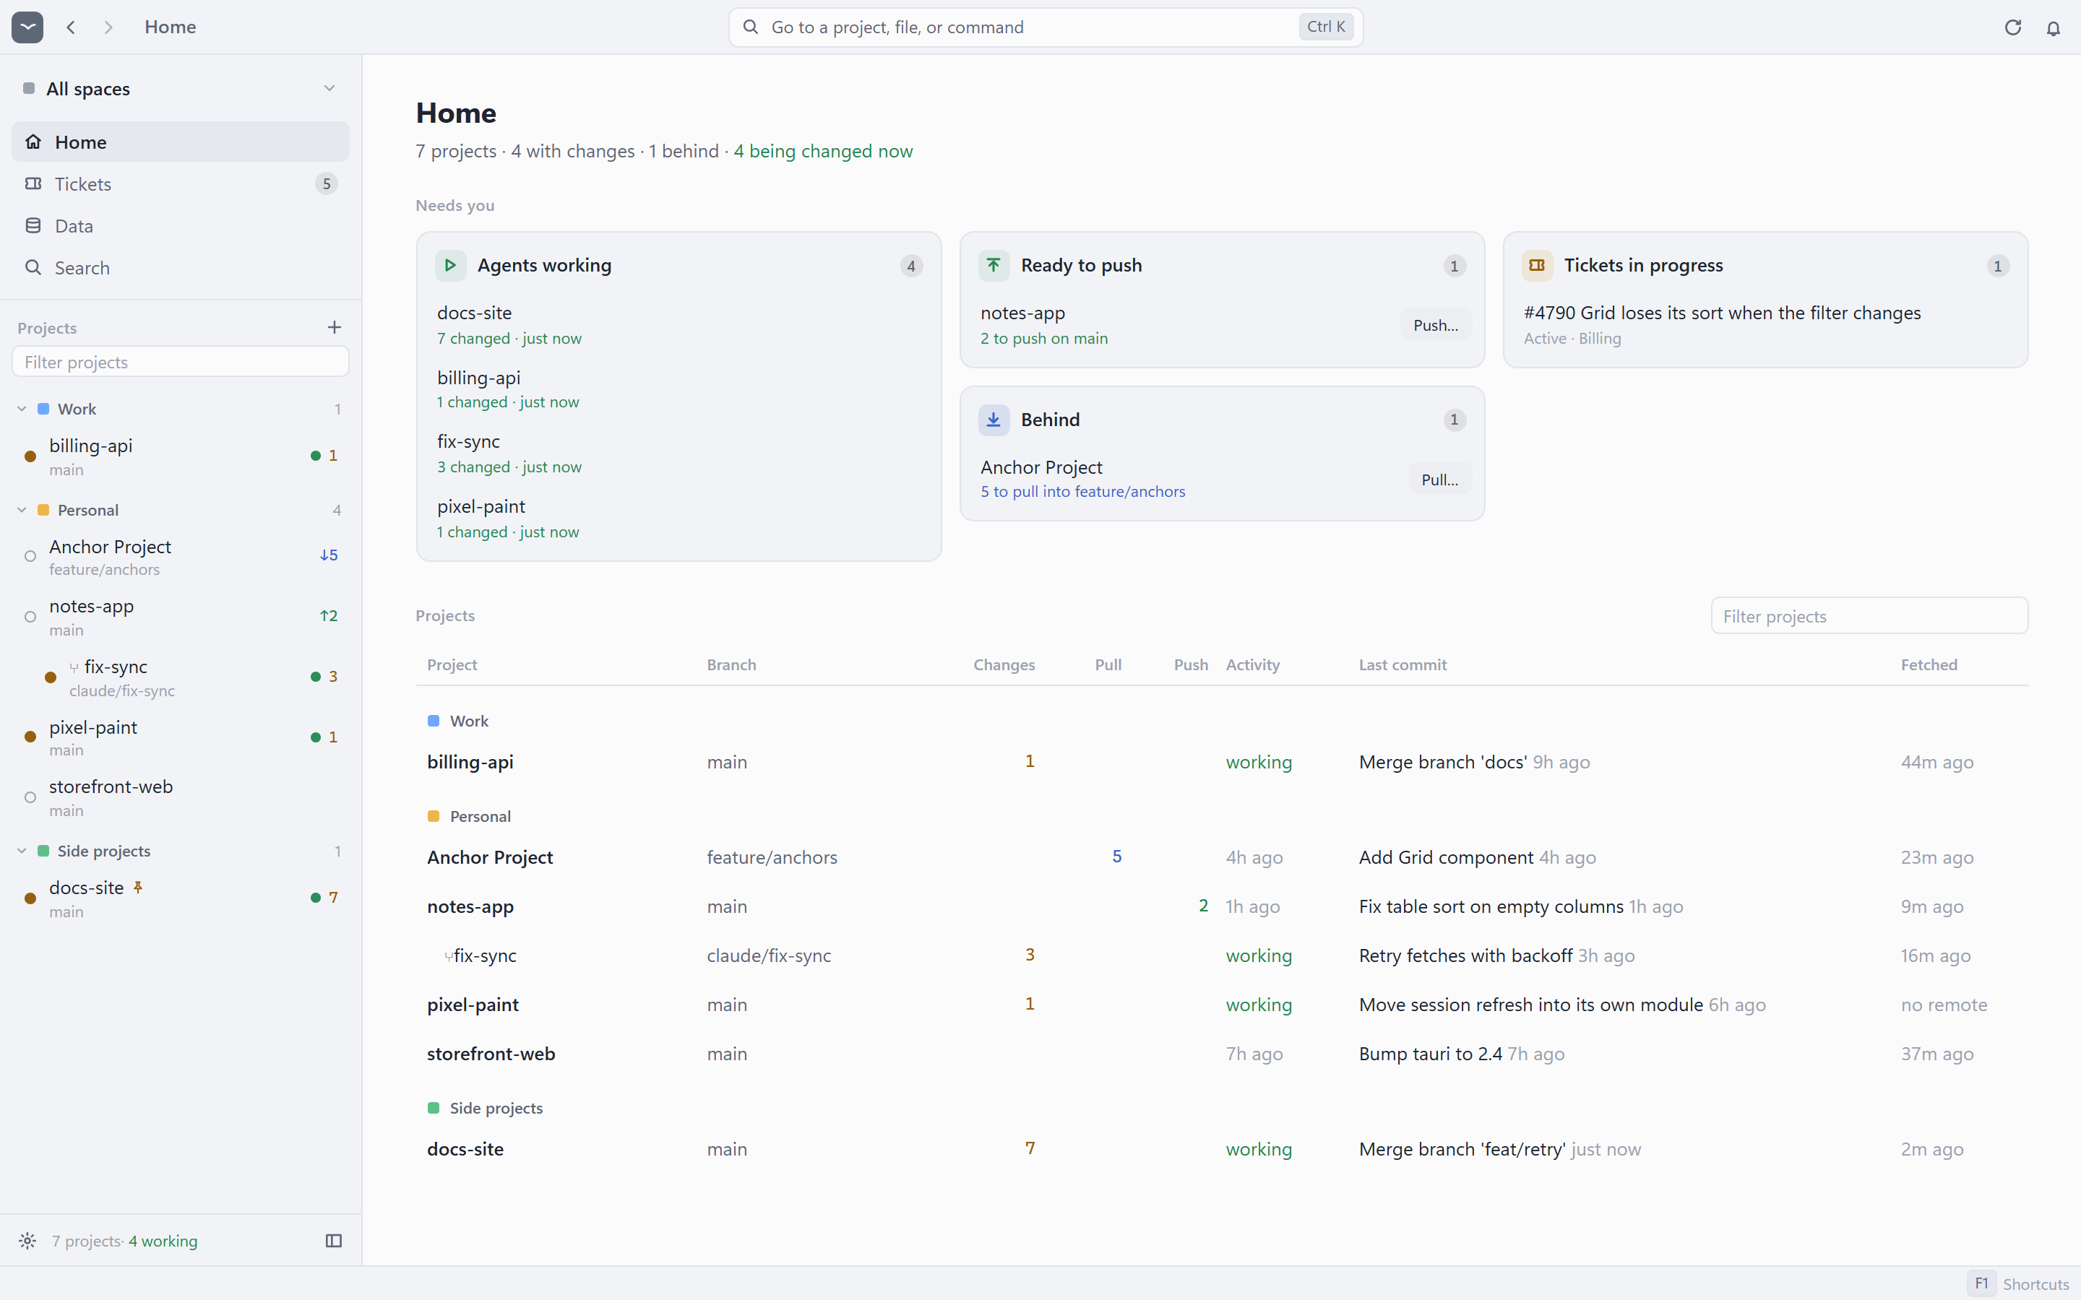2081x1300 pixels.
Task: Click the blue Work color swatch in sidebar
Action: tap(43, 409)
